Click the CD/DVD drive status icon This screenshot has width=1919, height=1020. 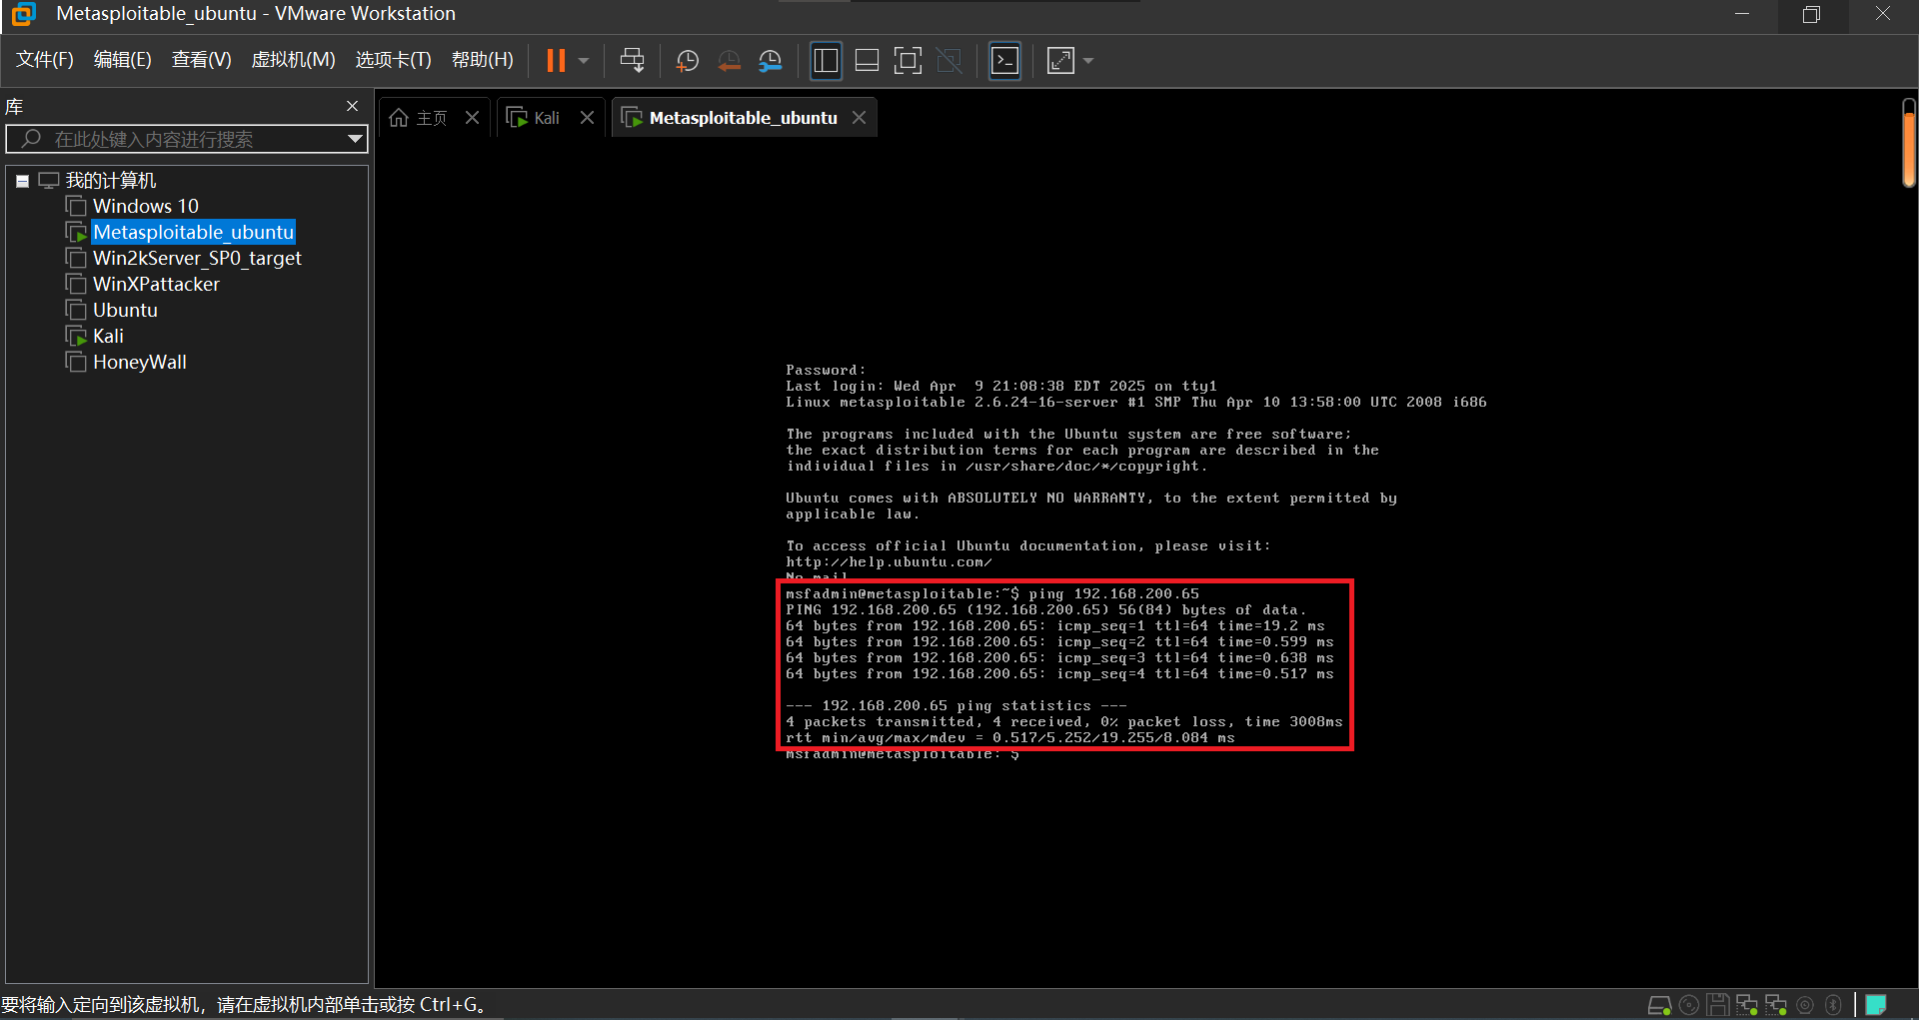pyautogui.click(x=1689, y=1005)
